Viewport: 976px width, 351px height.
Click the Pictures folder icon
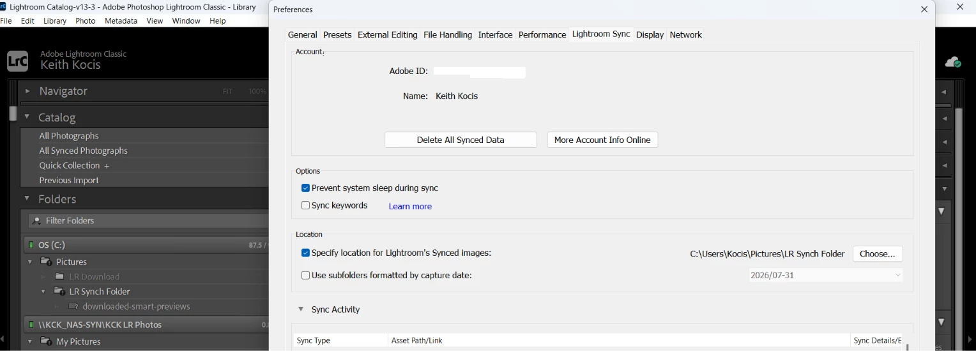46,262
